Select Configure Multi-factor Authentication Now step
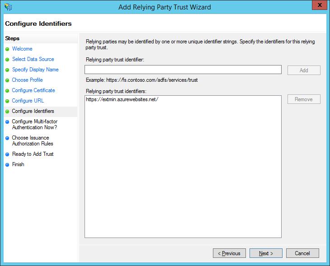Screen dimensions: 330x266 (34, 124)
